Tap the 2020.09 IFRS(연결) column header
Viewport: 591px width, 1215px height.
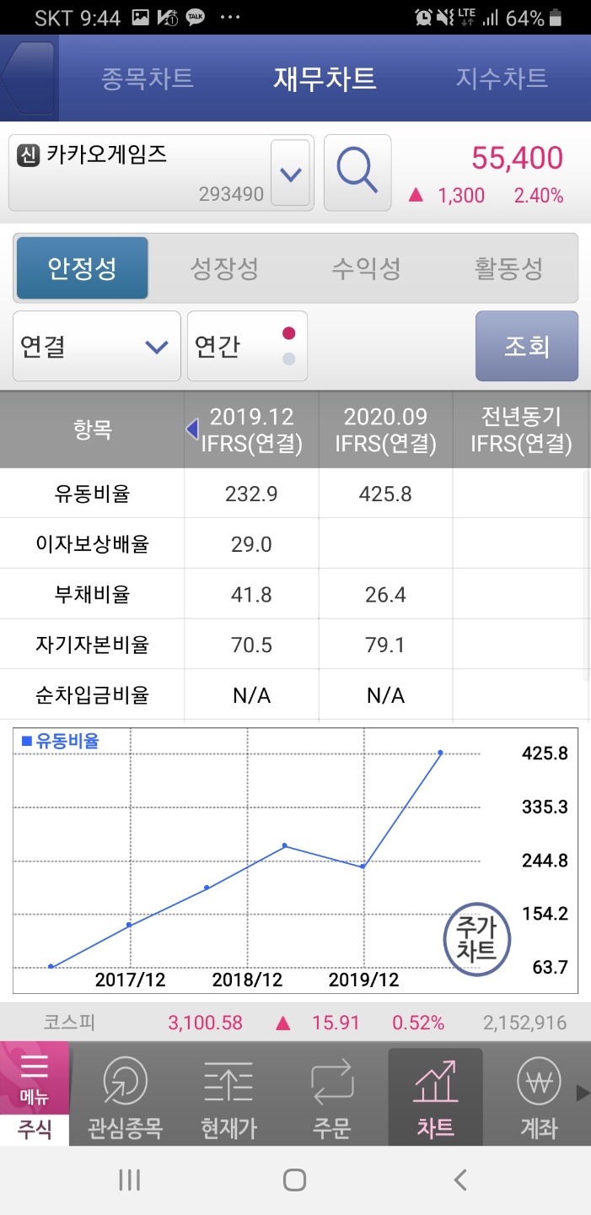click(x=386, y=429)
